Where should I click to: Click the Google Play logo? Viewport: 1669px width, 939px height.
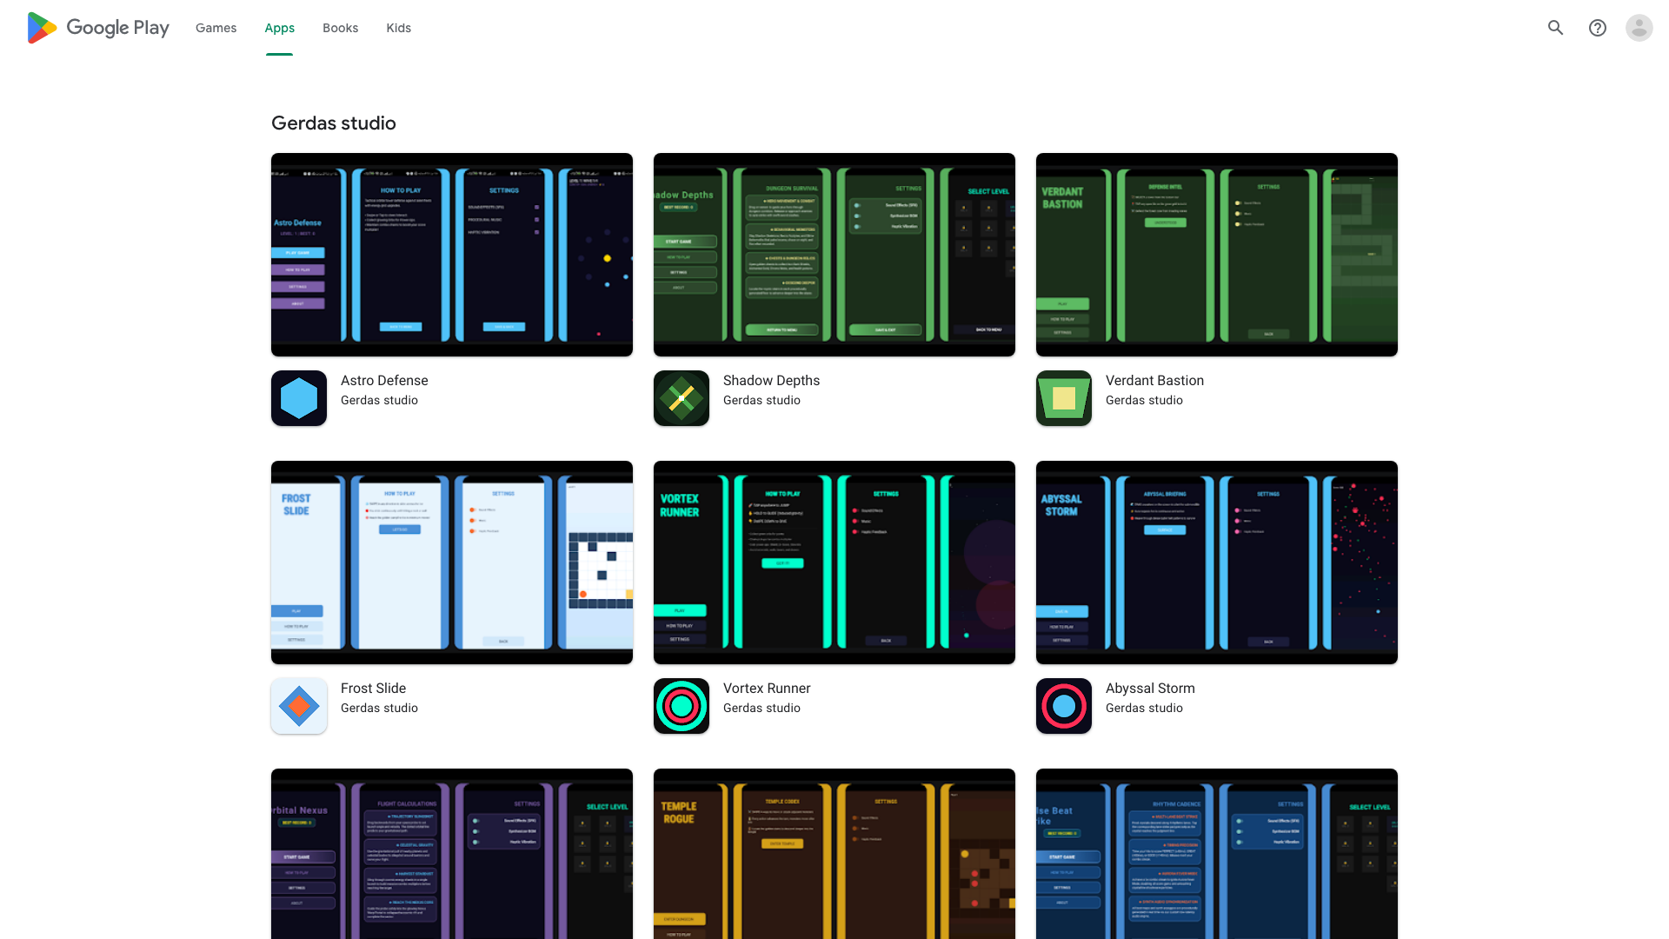[98, 28]
